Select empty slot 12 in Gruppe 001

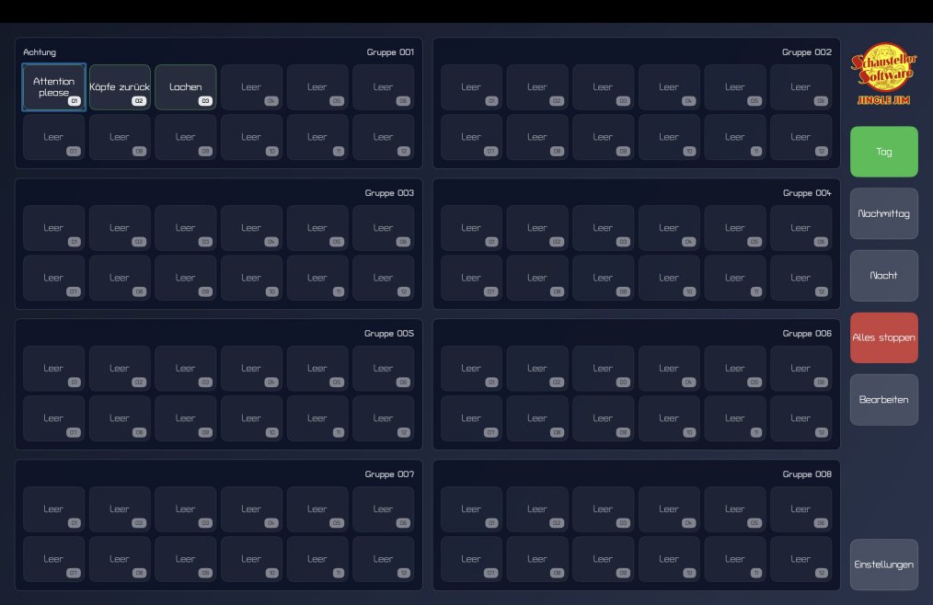tap(383, 137)
